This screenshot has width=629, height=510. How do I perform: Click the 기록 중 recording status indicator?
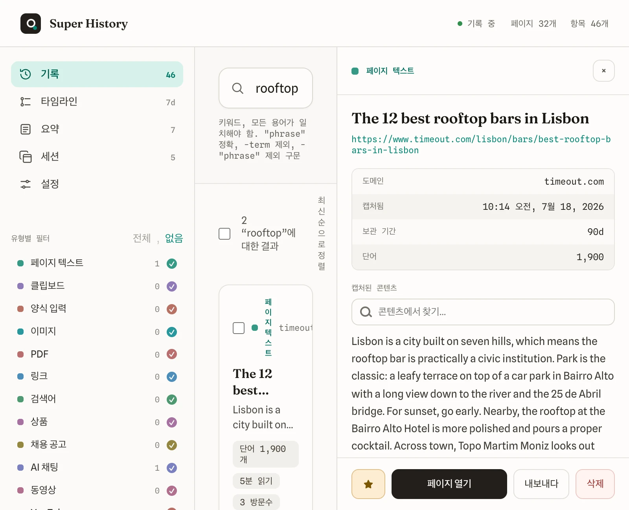point(476,24)
